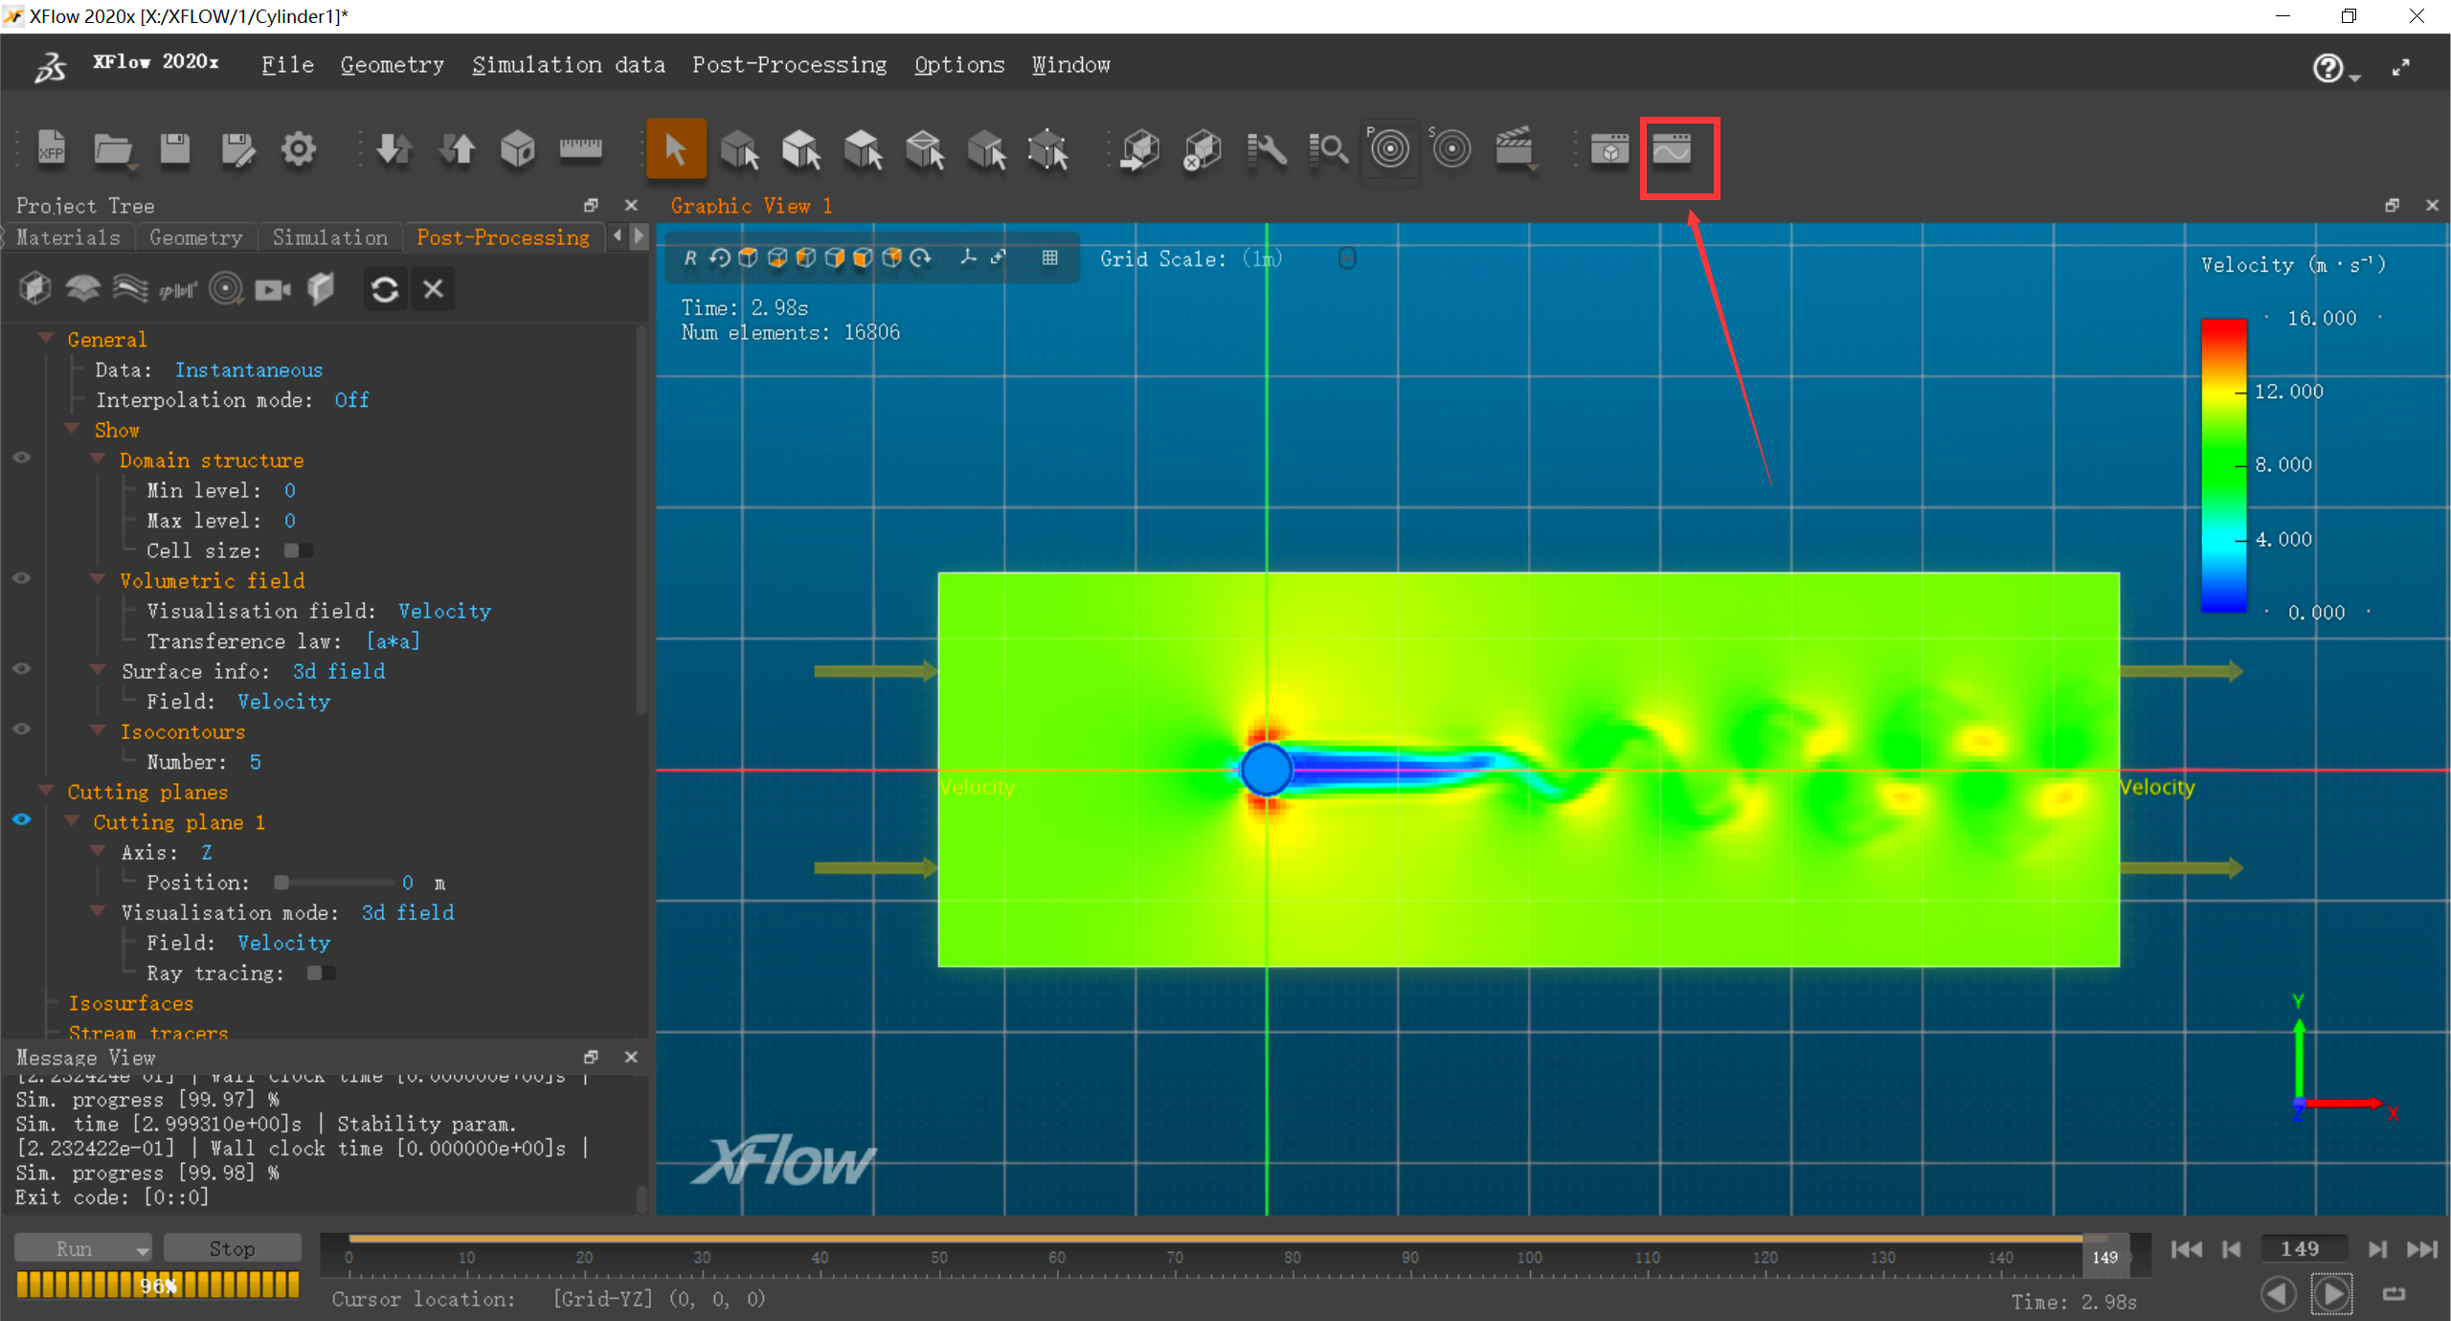Expand the Isosurfaces section
This screenshot has height=1321, width=2451.
pyautogui.click(x=131, y=1003)
